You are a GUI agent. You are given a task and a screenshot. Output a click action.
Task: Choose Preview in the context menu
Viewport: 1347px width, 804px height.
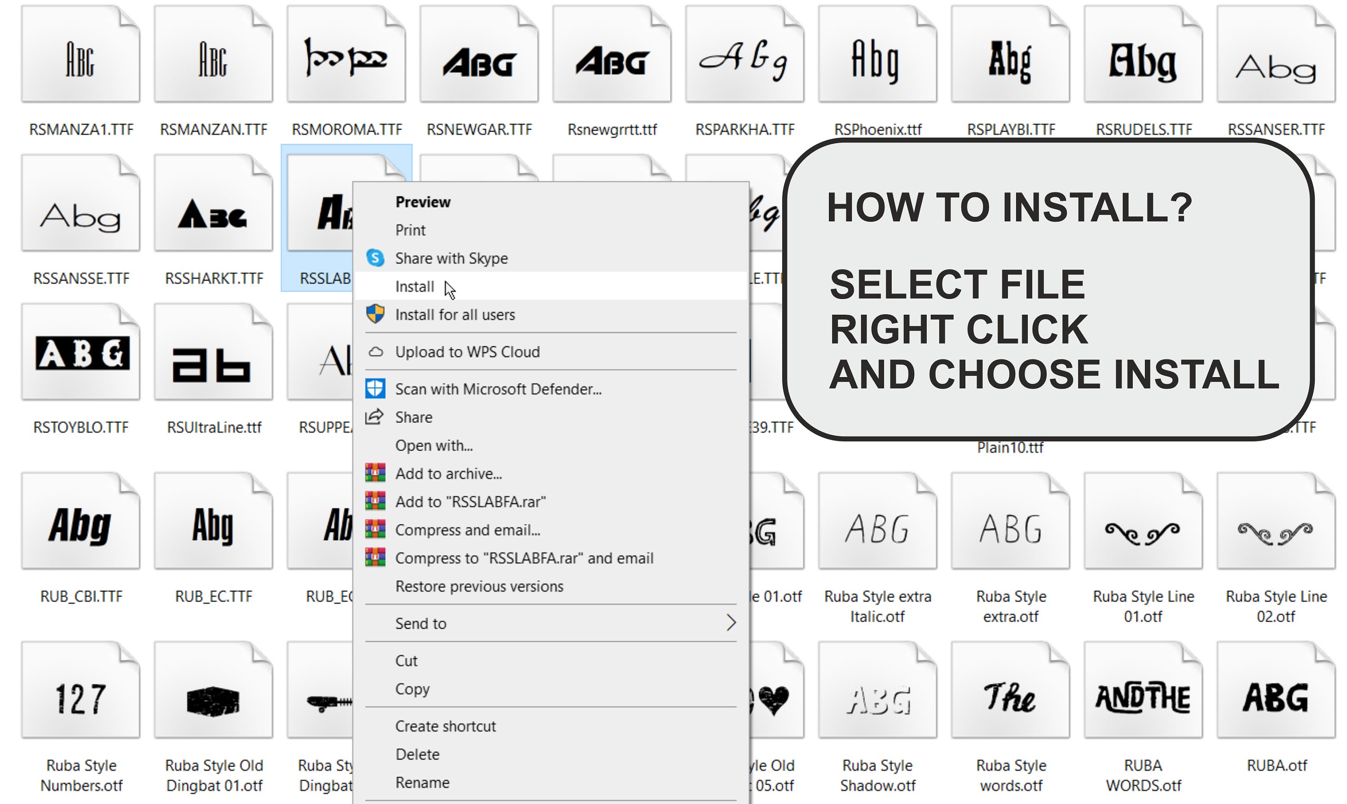click(550, 202)
